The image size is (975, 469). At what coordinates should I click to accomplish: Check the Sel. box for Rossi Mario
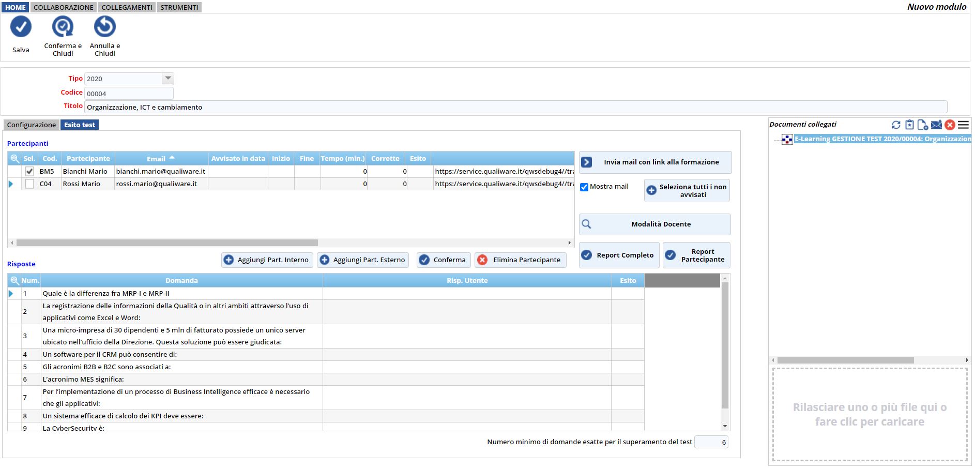[29, 184]
